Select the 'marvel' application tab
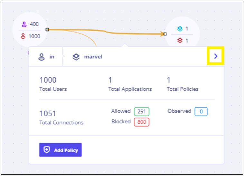This screenshot has width=244, height=176. coord(88,57)
